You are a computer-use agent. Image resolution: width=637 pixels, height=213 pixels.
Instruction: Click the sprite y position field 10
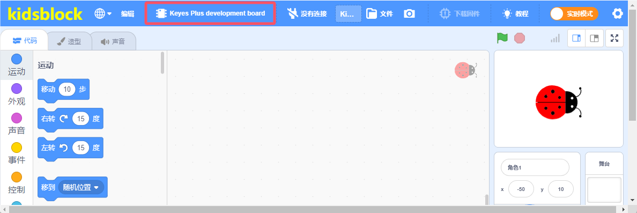(x=561, y=189)
